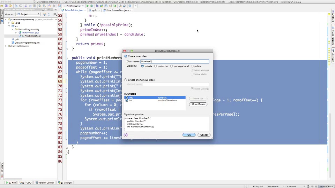Click the Save All toolbar icon
This screenshot has height=188, width=335.
pyautogui.click(x=6, y=6)
